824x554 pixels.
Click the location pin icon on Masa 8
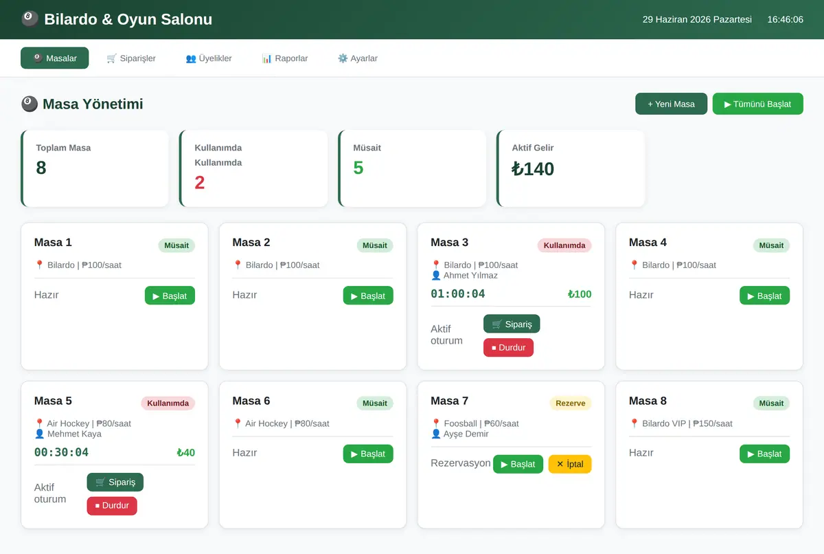tap(634, 423)
